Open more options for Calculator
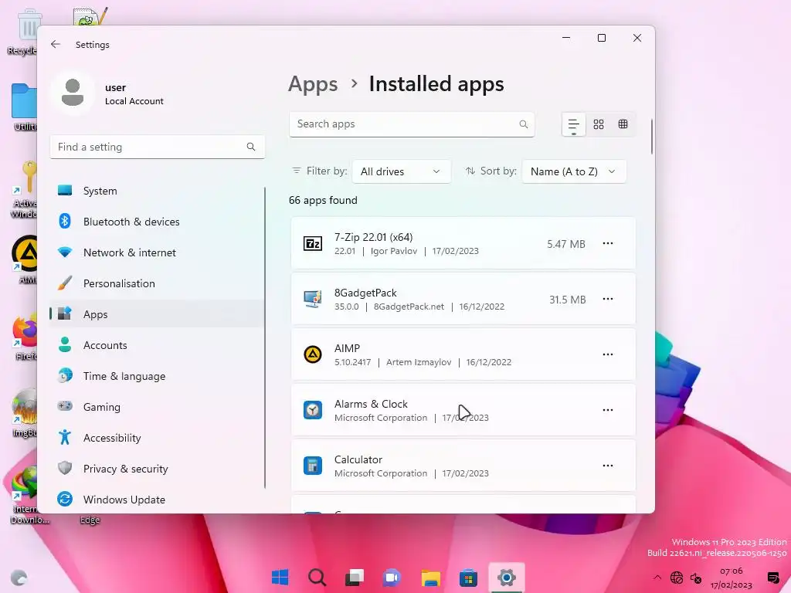Viewport: 791px width, 593px height. click(608, 466)
